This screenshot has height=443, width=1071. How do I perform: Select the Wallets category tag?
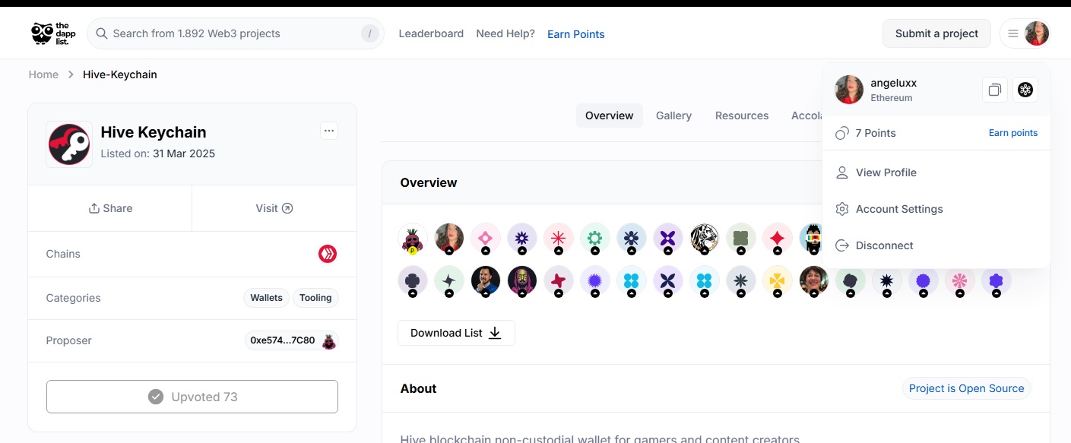[x=267, y=298]
